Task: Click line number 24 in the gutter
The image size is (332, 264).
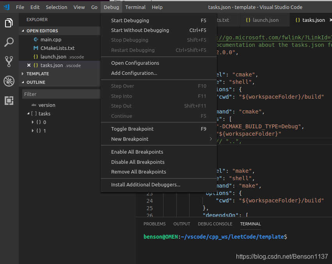Action: [149, 201]
